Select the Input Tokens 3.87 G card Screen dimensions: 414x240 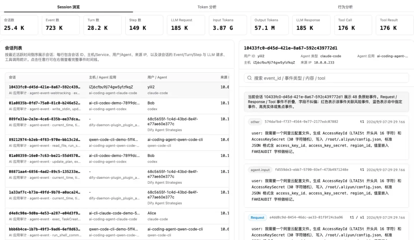(228, 25)
